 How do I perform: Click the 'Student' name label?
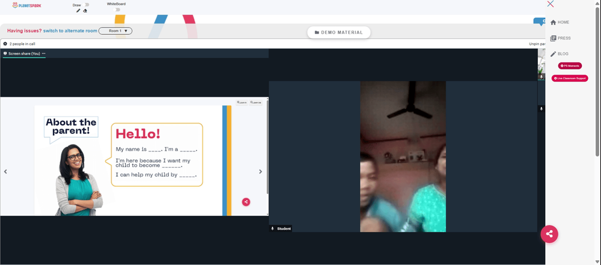[x=284, y=228]
